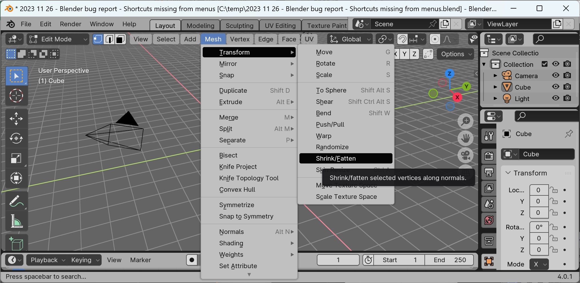Open the Edit Mode dropdown
Viewport: 580px width, 283px height.
coord(57,39)
